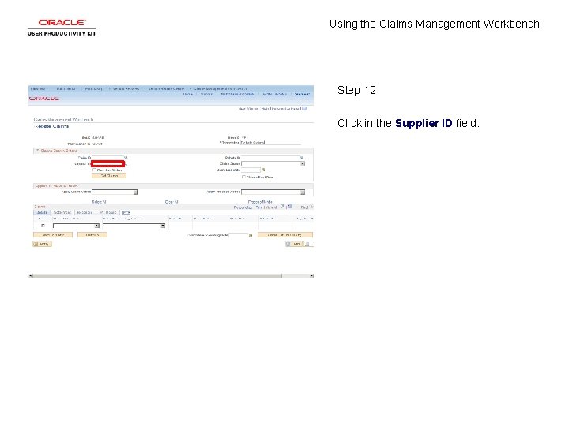Open the calendar icon next to Claim Due Date

pyautogui.click(x=263, y=170)
